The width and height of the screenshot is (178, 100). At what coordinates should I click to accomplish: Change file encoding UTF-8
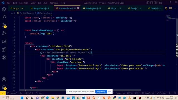[130, 93]
